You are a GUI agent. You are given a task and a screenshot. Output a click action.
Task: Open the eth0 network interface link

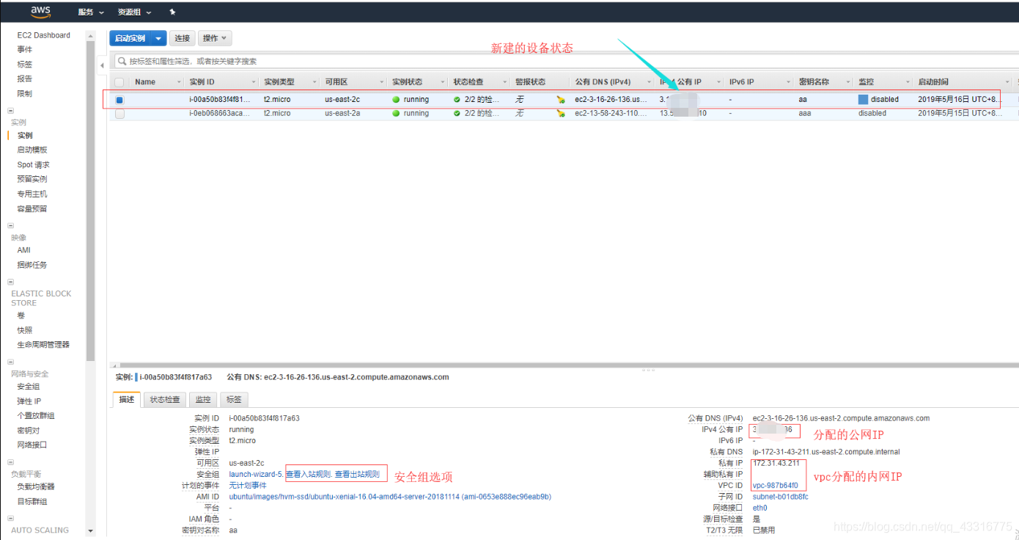pos(760,508)
